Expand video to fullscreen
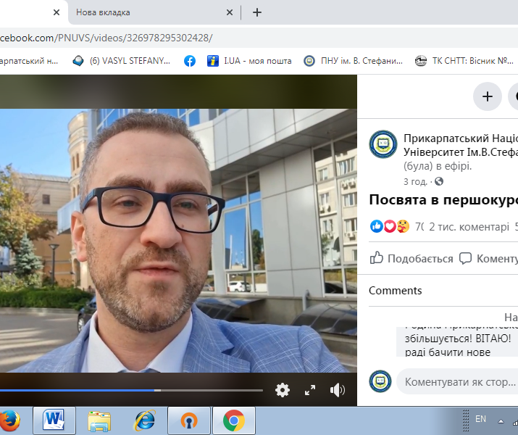This screenshot has width=518, height=435. (310, 390)
